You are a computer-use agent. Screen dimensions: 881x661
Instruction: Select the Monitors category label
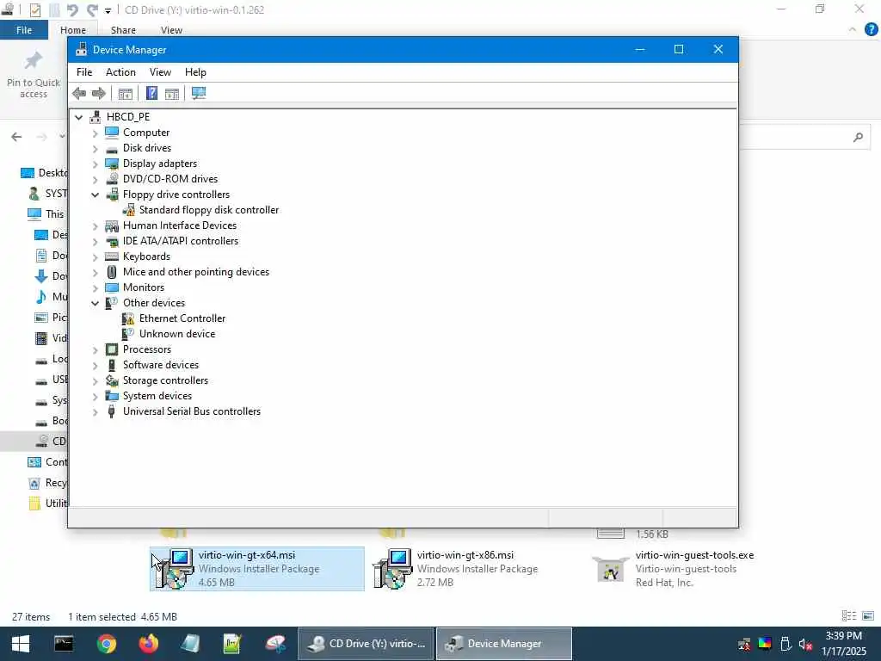tap(144, 287)
